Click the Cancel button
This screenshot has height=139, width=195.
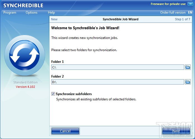(65, 131)
